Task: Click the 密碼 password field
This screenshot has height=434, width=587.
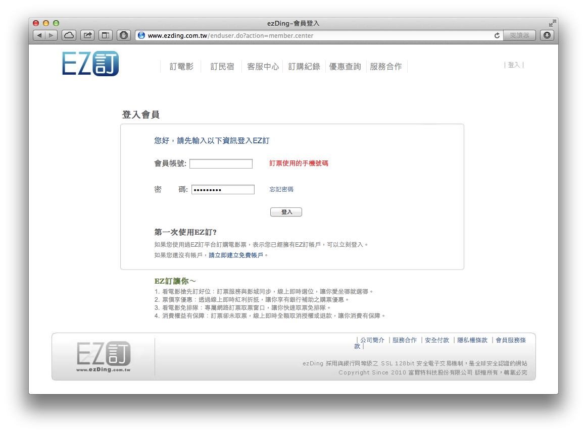Action: coord(223,189)
